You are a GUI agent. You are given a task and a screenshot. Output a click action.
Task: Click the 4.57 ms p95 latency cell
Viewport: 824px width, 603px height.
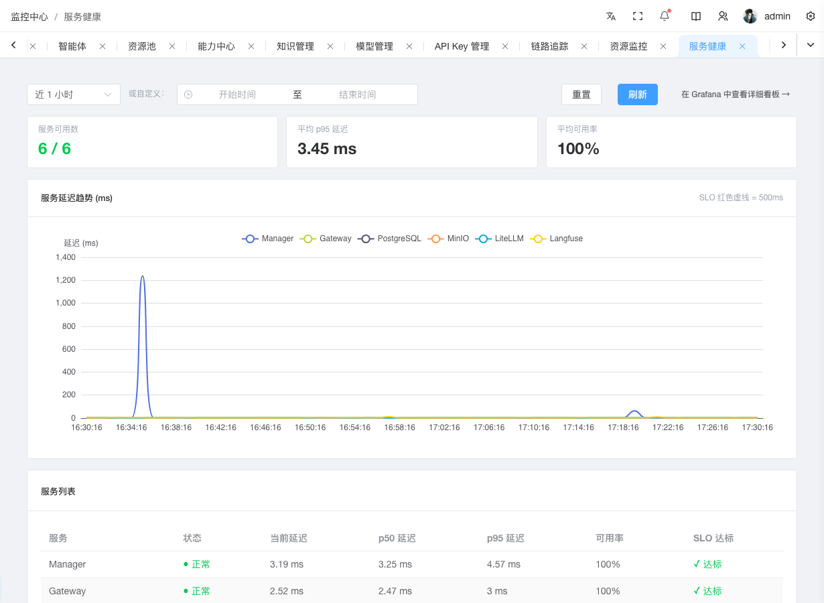click(x=504, y=564)
